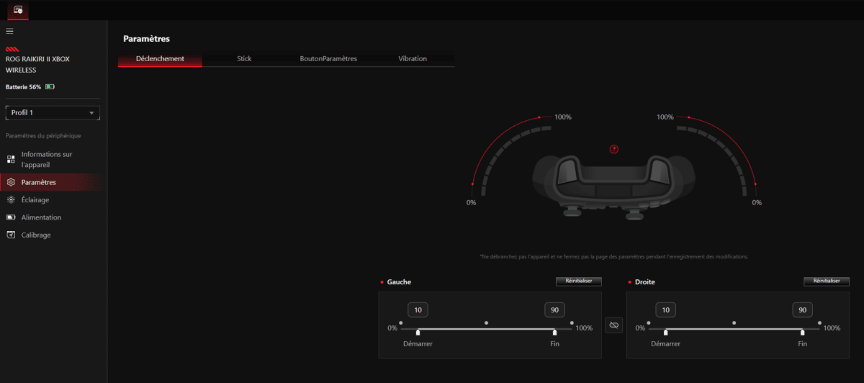Click the Gauche start value field 10
The image size is (864, 383).
(x=418, y=310)
